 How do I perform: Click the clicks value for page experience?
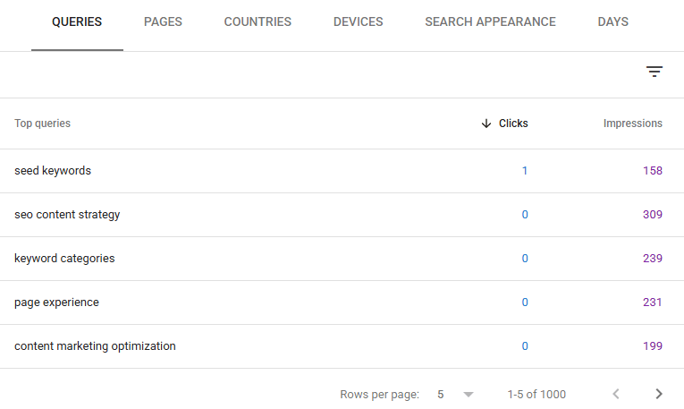coord(525,302)
